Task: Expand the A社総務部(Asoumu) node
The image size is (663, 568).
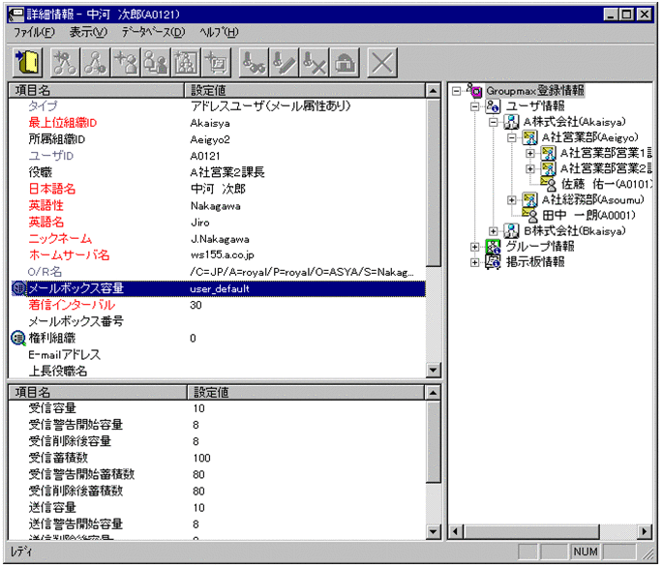Action: coord(512,200)
